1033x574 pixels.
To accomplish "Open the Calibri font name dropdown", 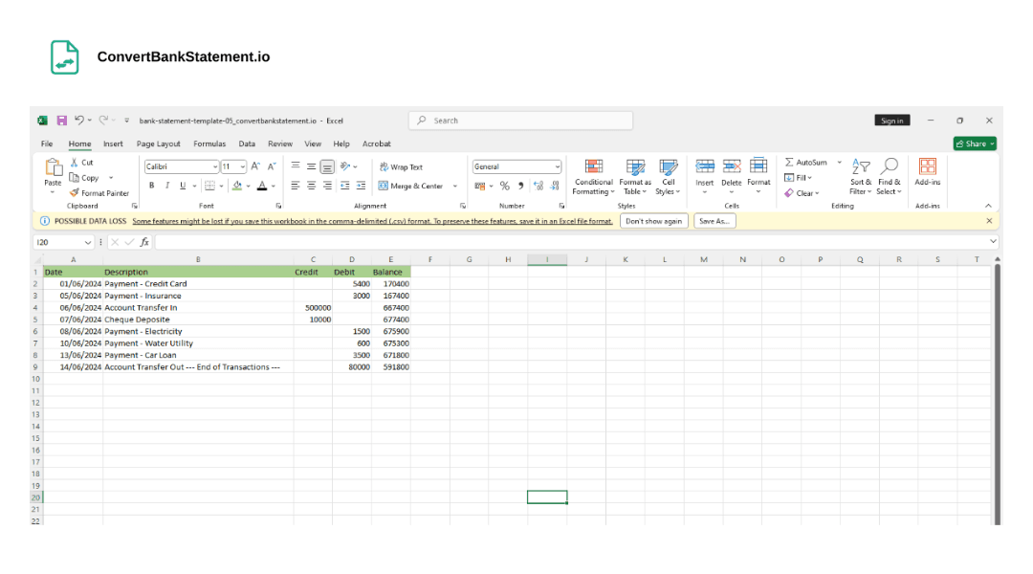I will [x=214, y=166].
